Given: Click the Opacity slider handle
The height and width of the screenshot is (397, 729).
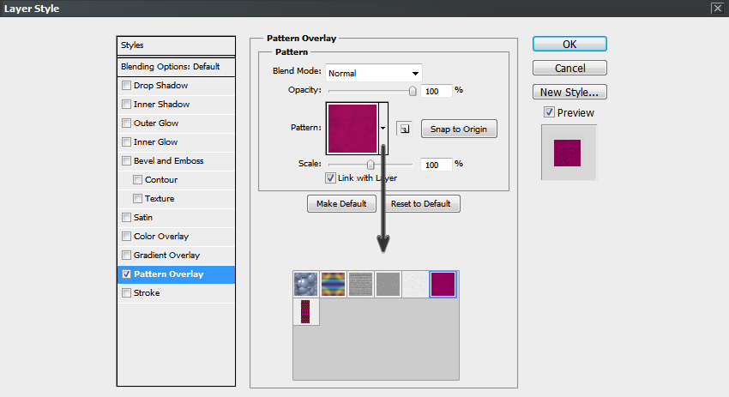Looking at the screenshot, I should click(413, 90).
